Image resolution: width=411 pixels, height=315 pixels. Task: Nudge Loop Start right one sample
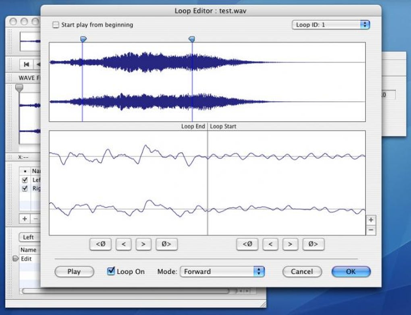click(290, 244)
